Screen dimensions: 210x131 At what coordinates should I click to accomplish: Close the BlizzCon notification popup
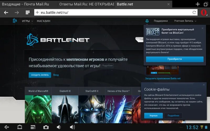[x=202, y=28]
